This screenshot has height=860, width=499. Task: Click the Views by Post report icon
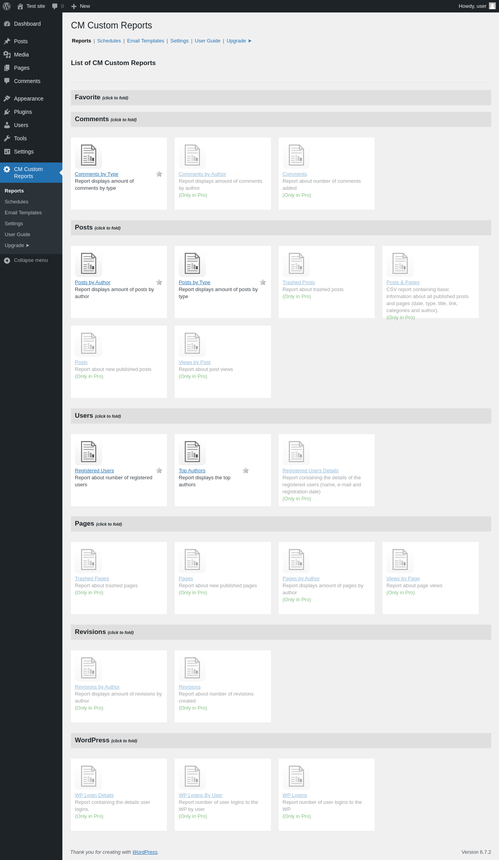click(x=192, y=343)
